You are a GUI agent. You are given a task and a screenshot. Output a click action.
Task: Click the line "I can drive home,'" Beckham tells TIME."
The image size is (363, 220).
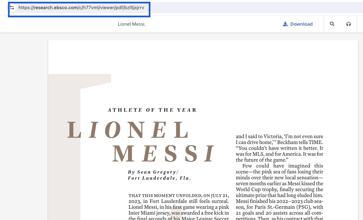click(x=279, y=142)
